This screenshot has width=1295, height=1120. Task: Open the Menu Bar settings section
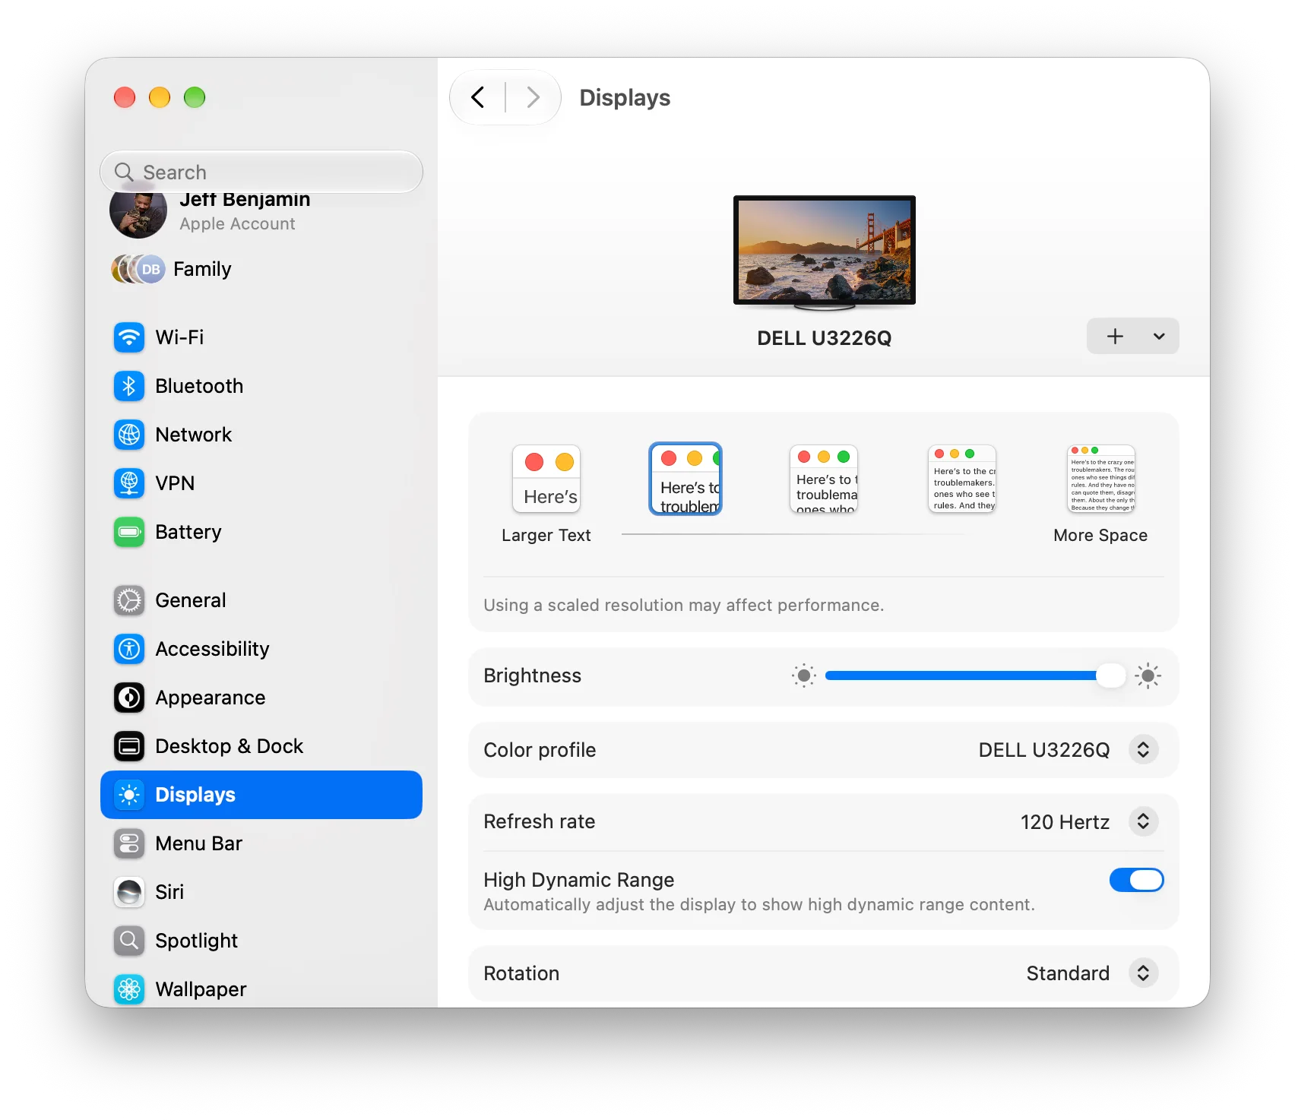[x=261, y=843]
